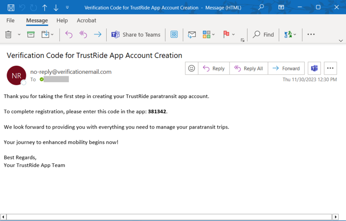The width and height of the screenshot is (346, 221).
Task: Save the message using the floppy disk icon
Action: pos(11,7)
